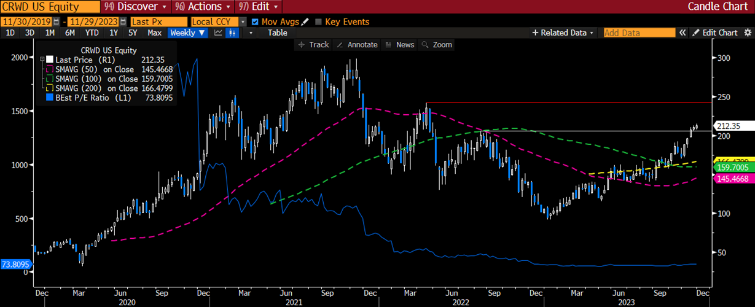Open the start date calendar picker
This screenshot has height=307, width=755.
click(57, 21)
